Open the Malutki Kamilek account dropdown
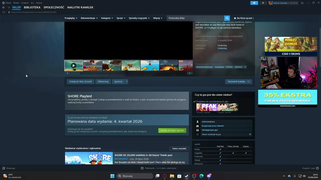 click(x=281, y=3)
